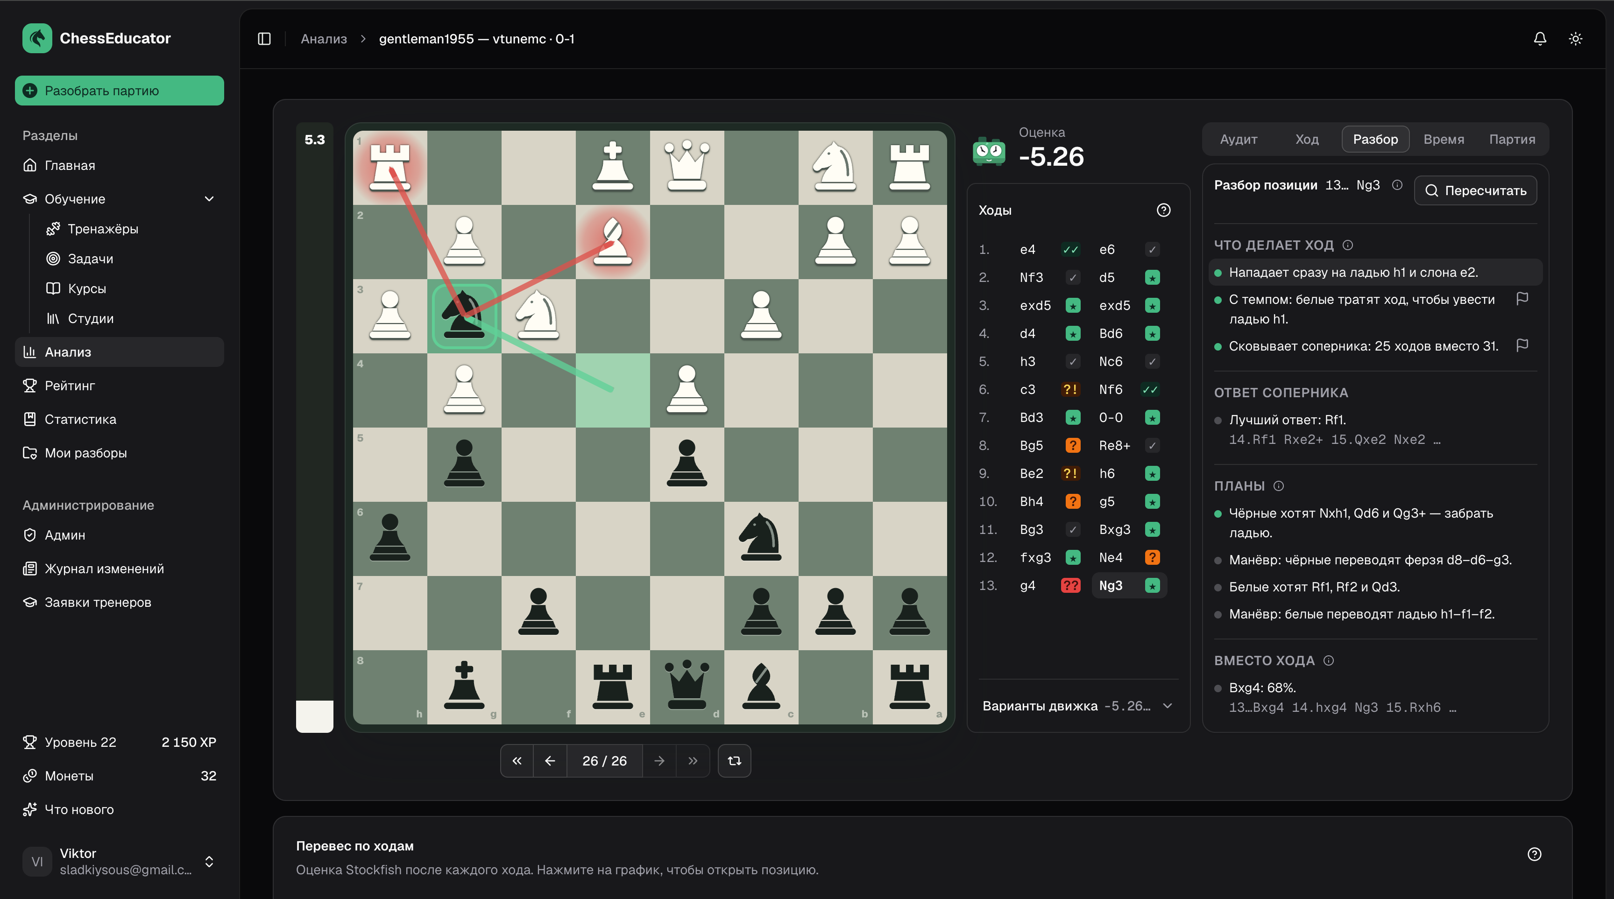The width and height of the screenshot is (1614, 899).
Task: Click Разобрать партию button
Action: pos(119,91)
